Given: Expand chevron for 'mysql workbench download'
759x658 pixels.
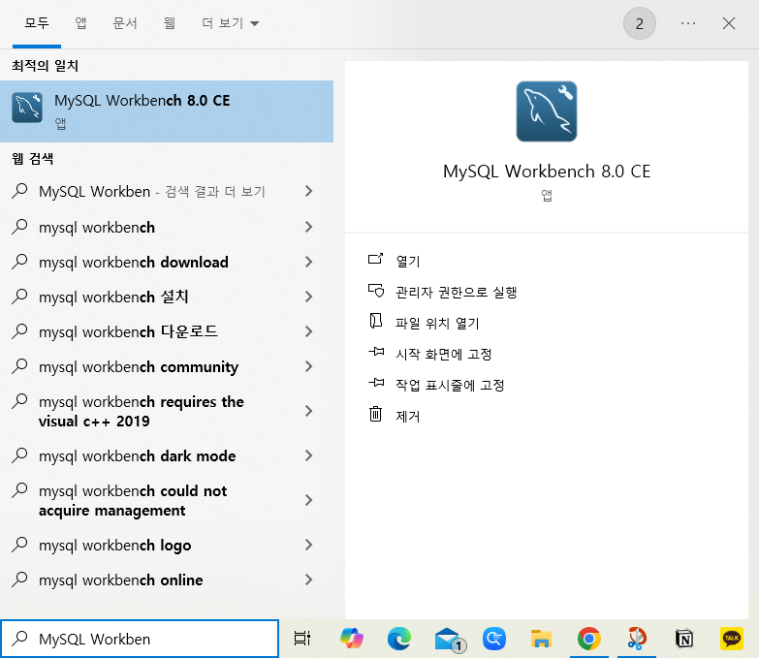Looking at the screenshot, I should (309, 262).
